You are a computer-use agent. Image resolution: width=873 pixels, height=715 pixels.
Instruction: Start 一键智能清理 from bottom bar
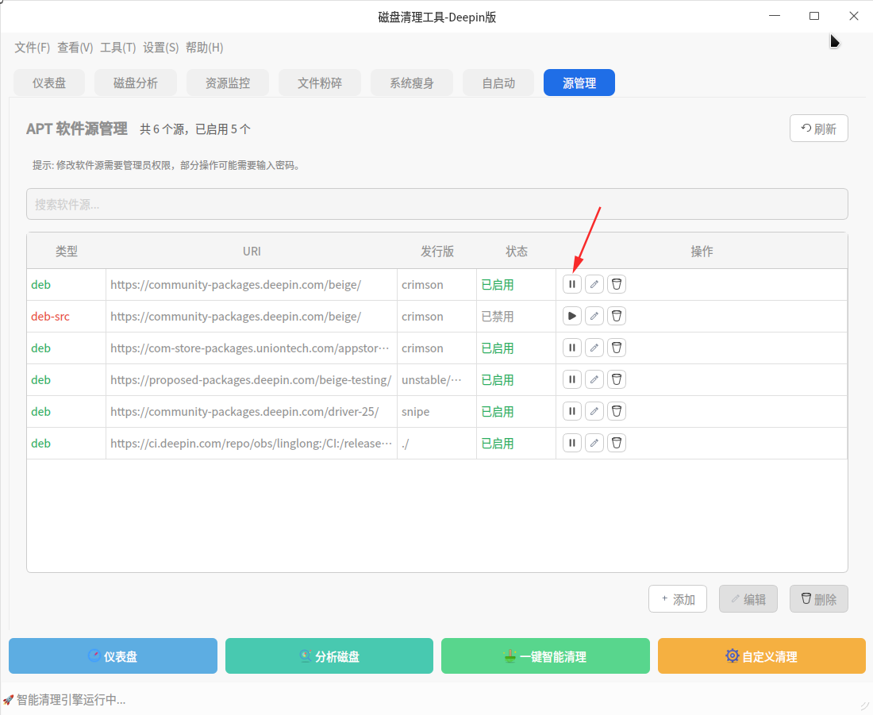tap(545, 656)
